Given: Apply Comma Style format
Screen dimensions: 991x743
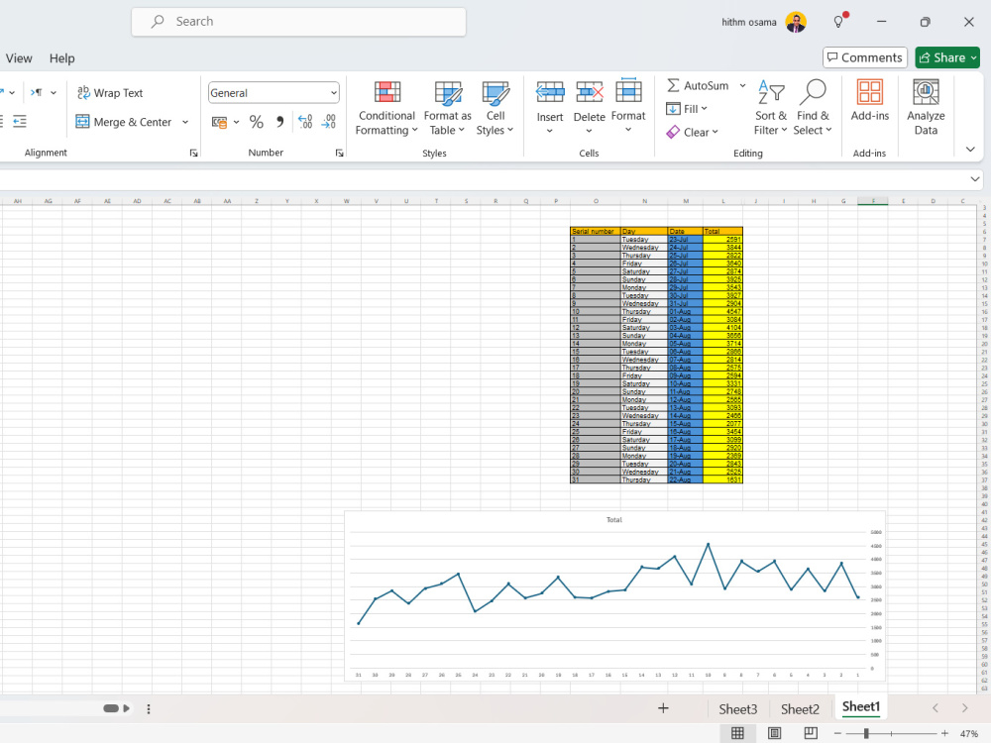Looking at the screenshot, I should [280, 121].
